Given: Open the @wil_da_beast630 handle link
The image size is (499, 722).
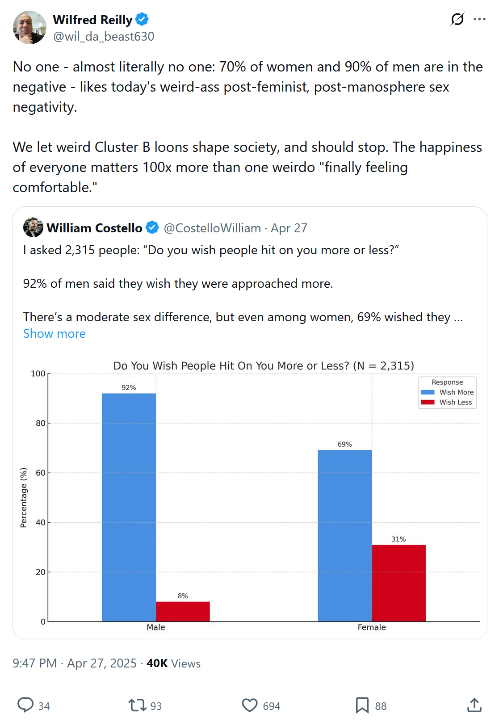Looking at the screenshot, I should (x=104, y=37).
